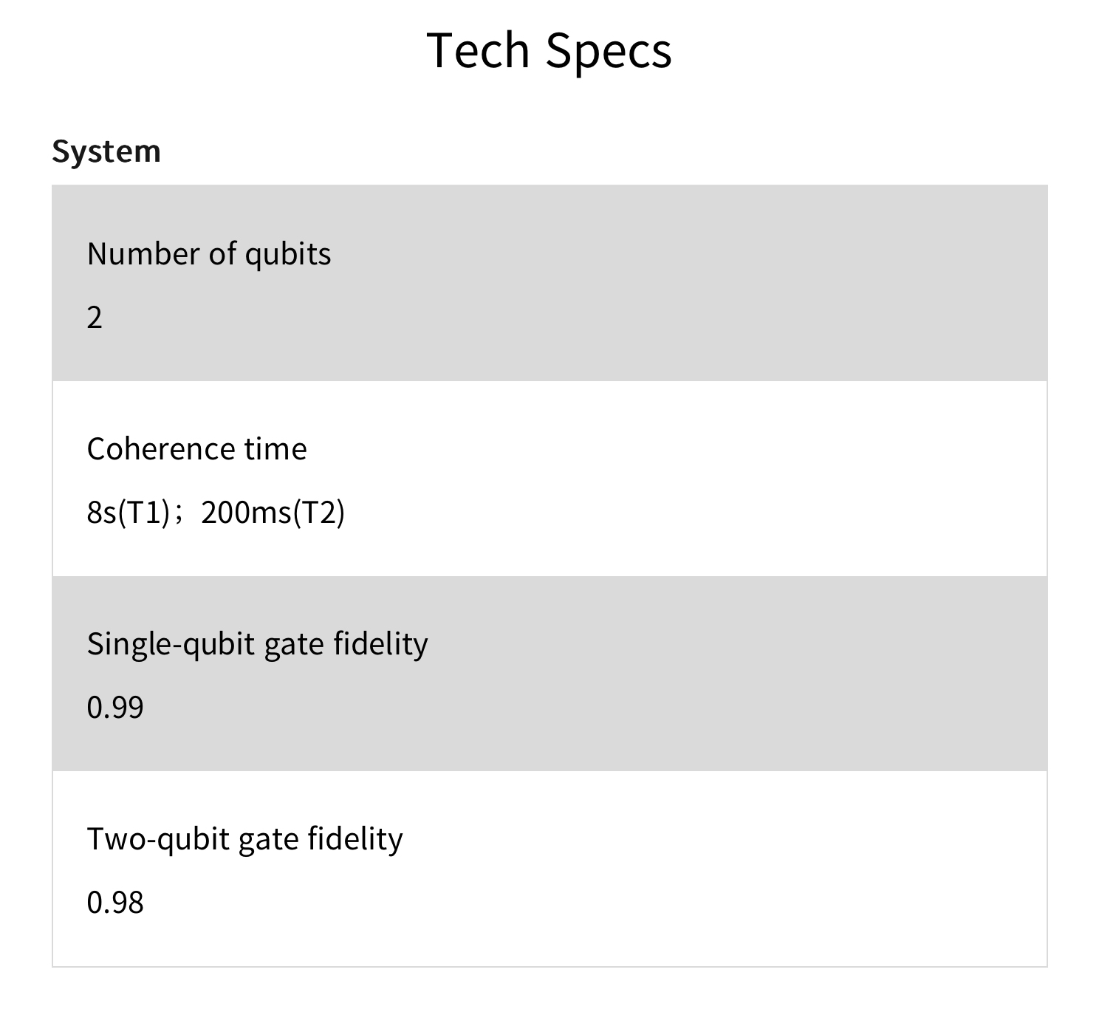Select the Single-qubit gate fidelity label
Image resolution: width=1099 pixels, height=1009 pixels.
tap(257, 644)
